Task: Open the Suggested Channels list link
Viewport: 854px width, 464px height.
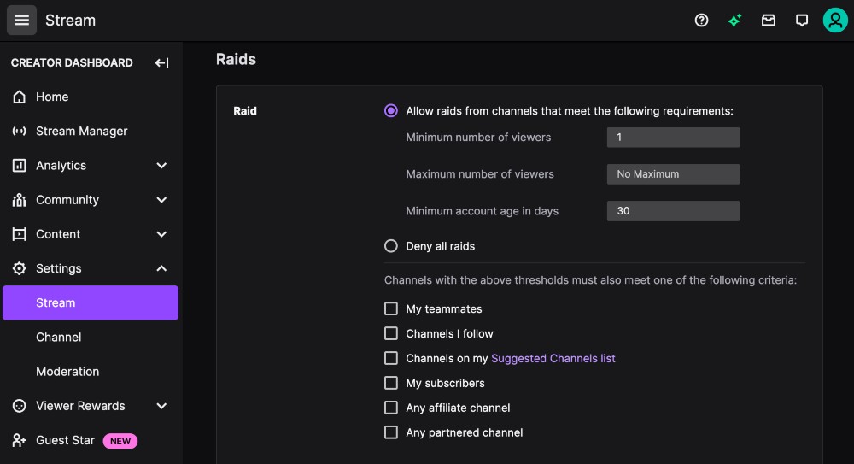Action: point(553,358)
